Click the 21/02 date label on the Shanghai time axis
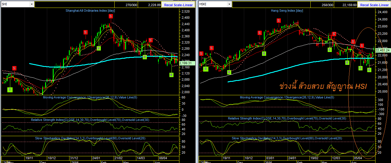The image size is (391, 163). 118,158
